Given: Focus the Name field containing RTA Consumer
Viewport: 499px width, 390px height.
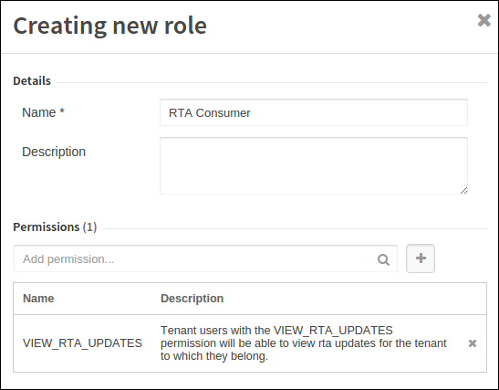Looking at the screenshot, I should [314, 112].
